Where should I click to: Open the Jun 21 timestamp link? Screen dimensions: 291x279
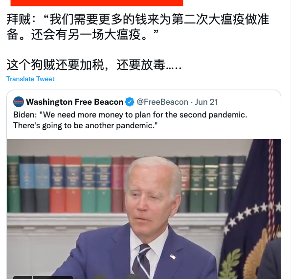[206, 102]
